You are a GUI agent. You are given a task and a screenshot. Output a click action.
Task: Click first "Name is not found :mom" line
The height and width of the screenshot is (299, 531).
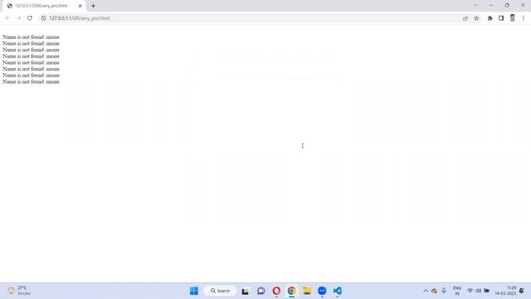31,37
